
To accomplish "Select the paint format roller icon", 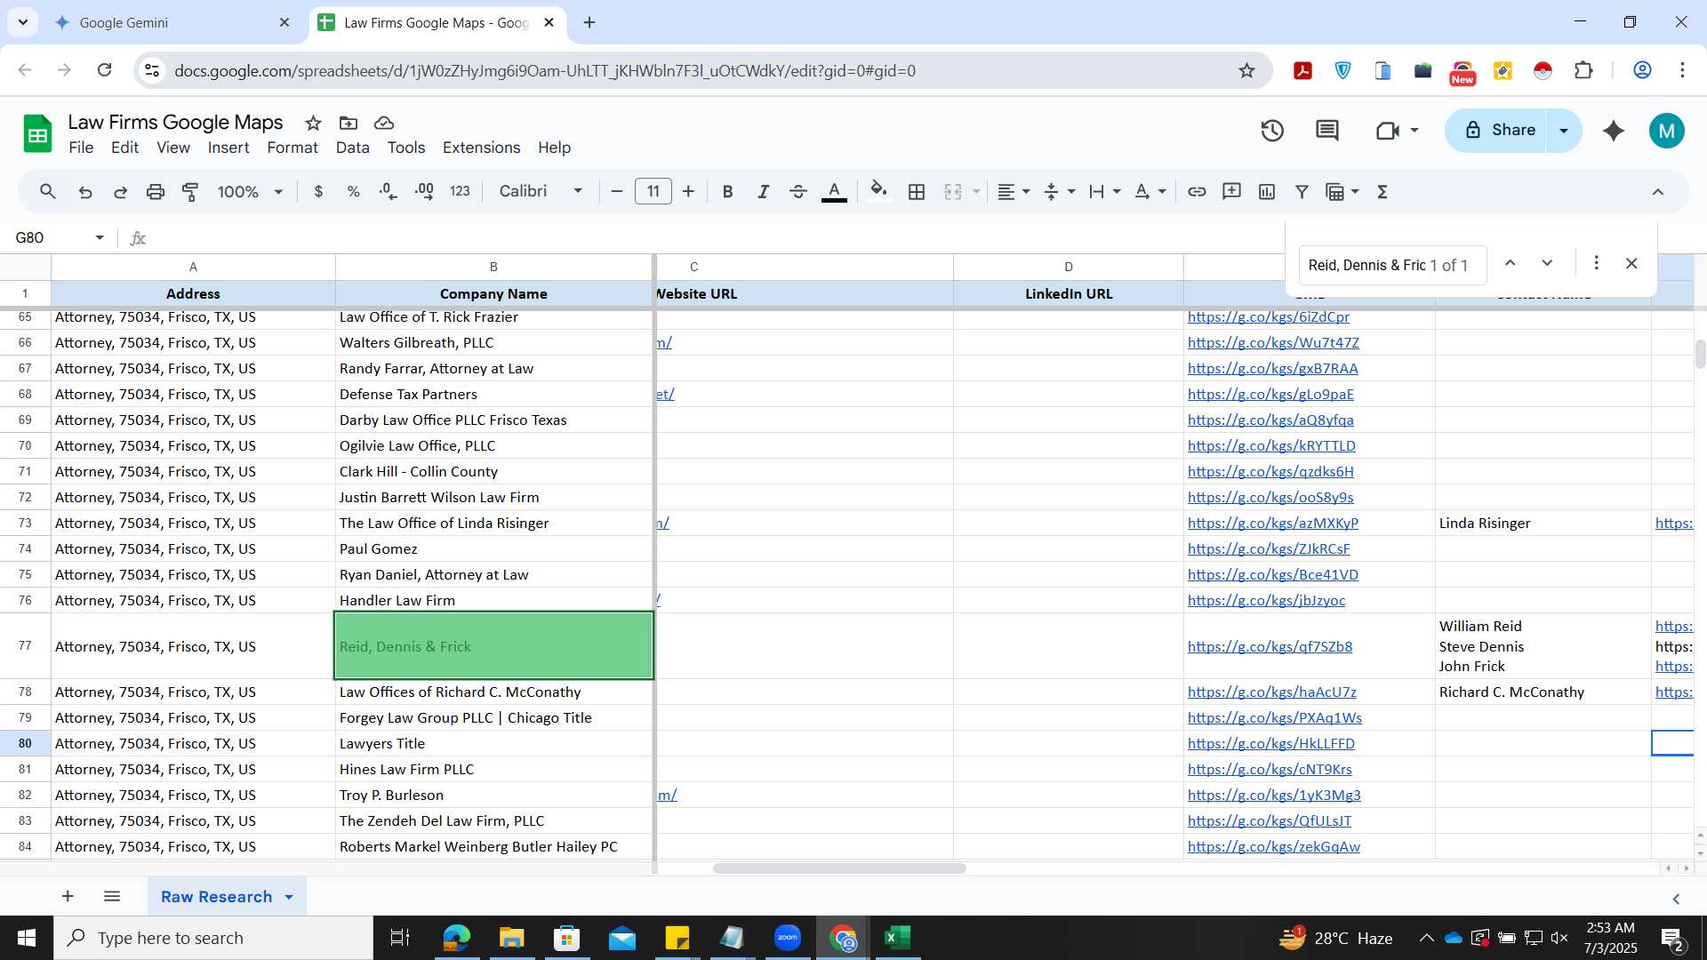I will (190, 191).
